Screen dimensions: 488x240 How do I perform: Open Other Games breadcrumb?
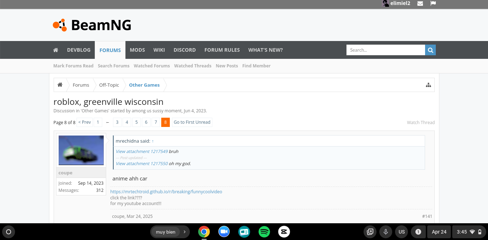point(144,85)
